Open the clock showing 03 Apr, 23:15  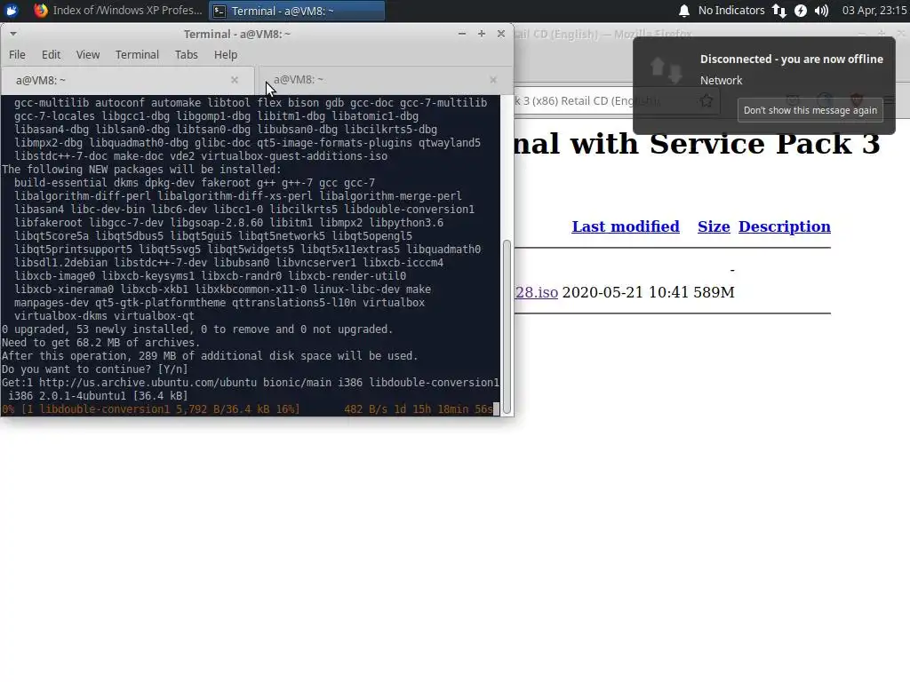(x=874, y=11)
